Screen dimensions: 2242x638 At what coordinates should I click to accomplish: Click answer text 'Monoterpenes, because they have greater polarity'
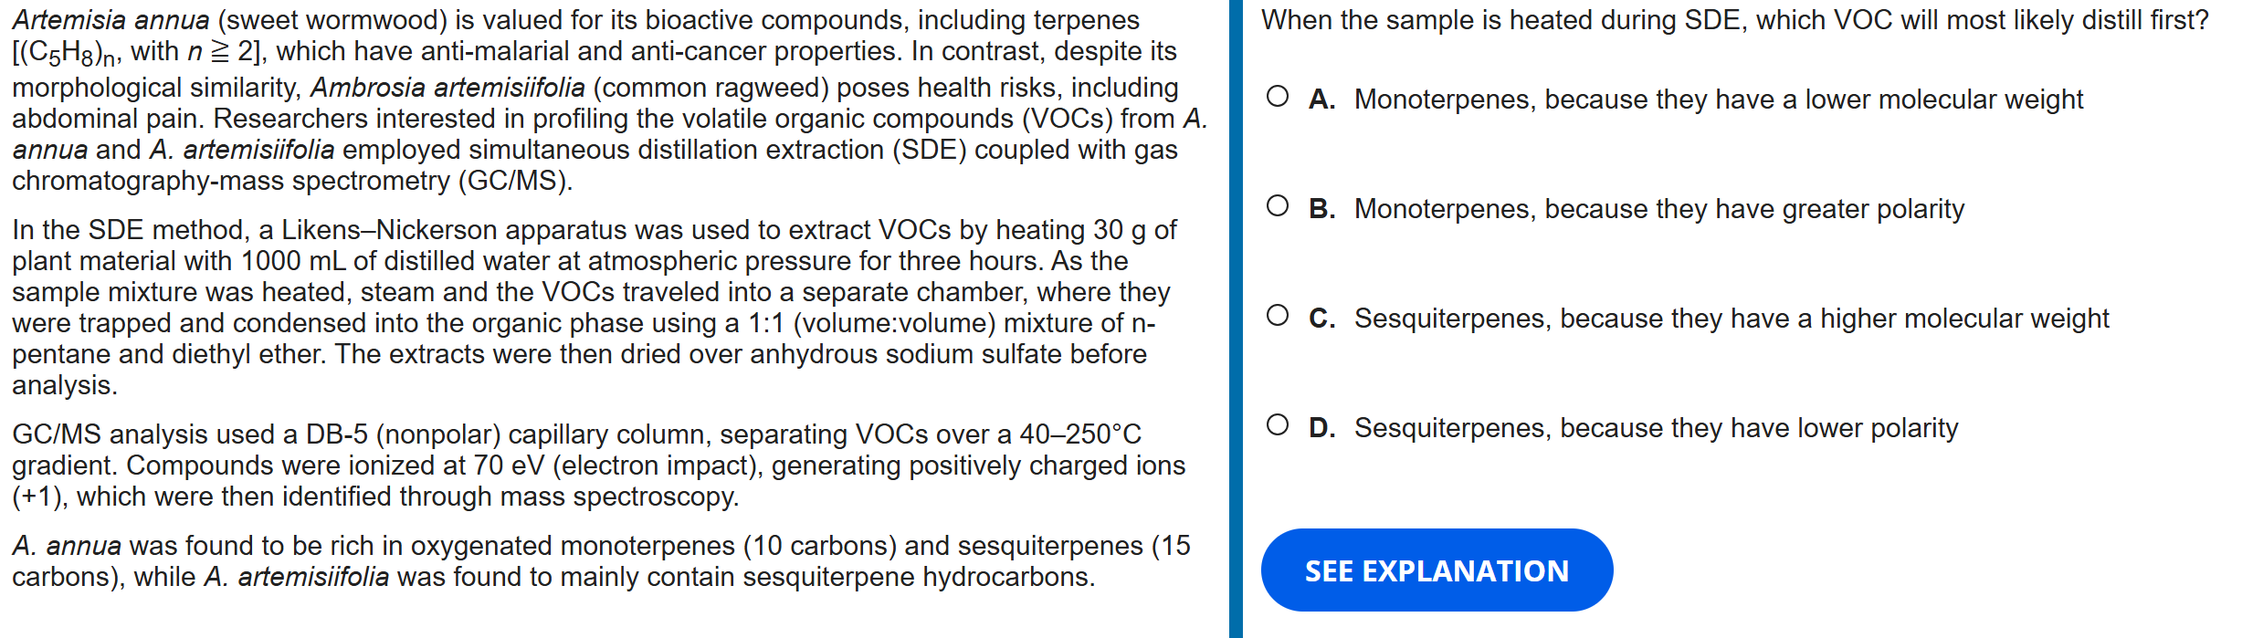tap(1658, 209)
